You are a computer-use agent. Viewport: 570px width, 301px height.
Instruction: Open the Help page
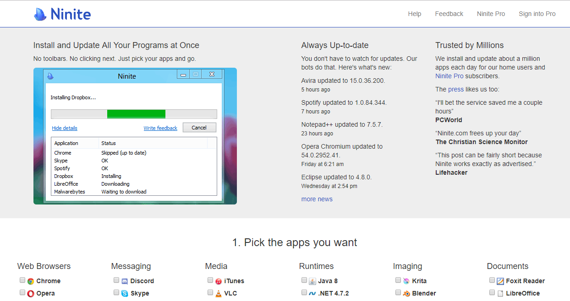click(x=414, y=14)
